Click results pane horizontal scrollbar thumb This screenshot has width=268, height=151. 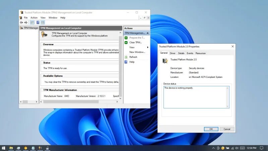coord(71,102)
